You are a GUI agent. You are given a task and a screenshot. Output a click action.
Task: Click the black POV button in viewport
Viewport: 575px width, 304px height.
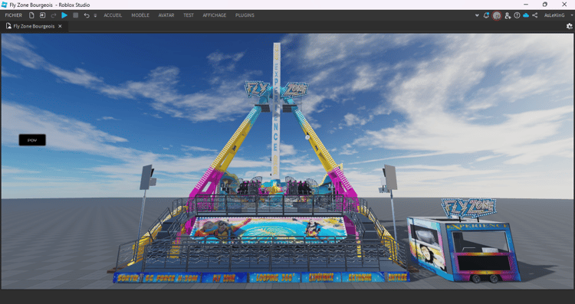click(32, 140)
